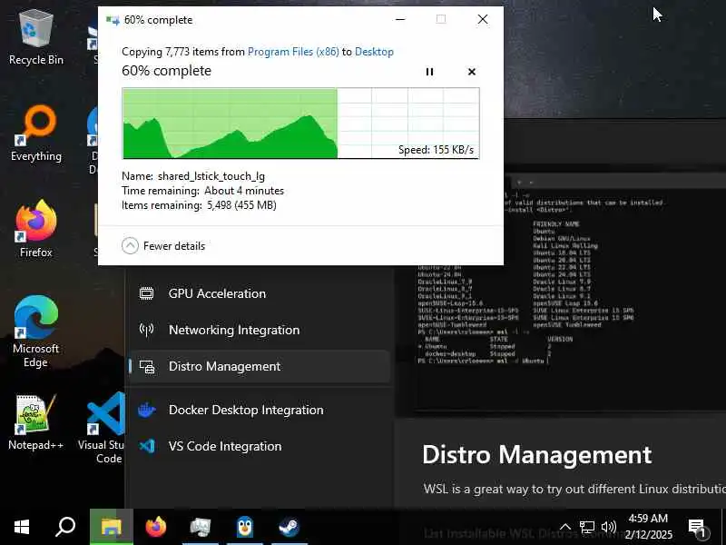Collapse the dialog with Fewer details
The height and width of the screenshot is (545, 726).
(x=163, y=245)
